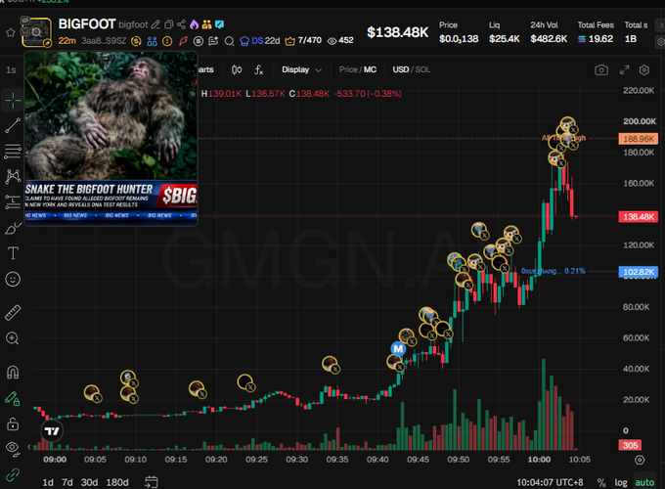Screen dimensions: 665x489
Task: Toggle hide all drawings eye icon
Action: (13, 448)
